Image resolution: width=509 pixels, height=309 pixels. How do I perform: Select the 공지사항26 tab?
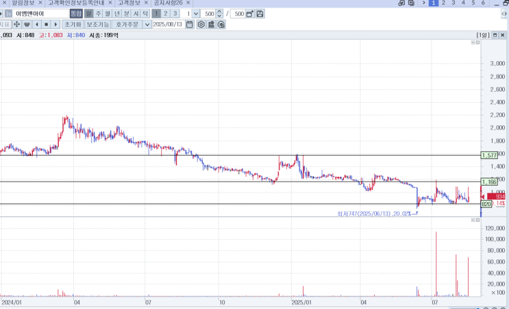[168, 3]
